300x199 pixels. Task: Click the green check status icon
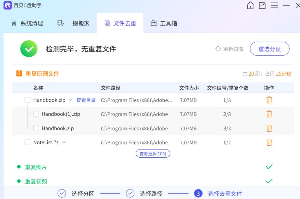pos(29,49)
